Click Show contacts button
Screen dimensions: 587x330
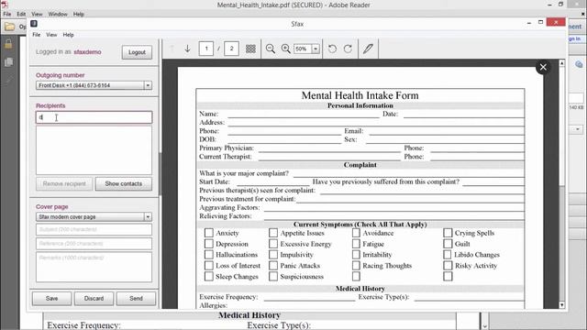[124, 183]
